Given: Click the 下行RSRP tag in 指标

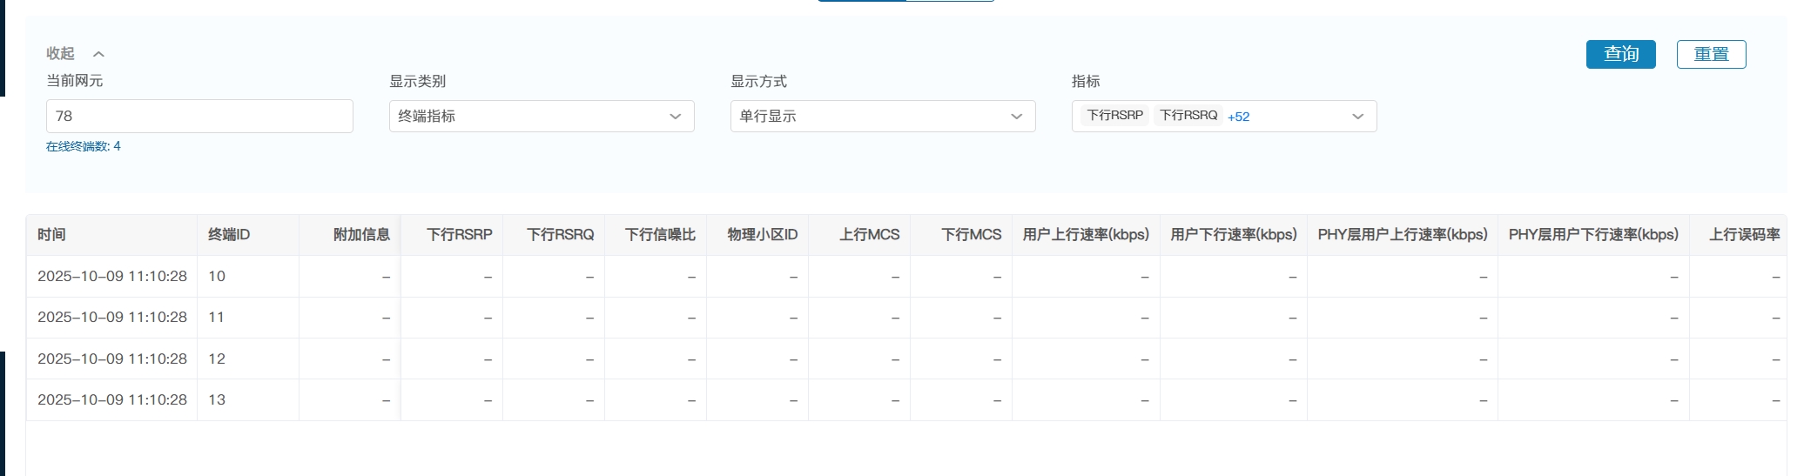Looking at the screenshot, I should (x=1114, y=116).
